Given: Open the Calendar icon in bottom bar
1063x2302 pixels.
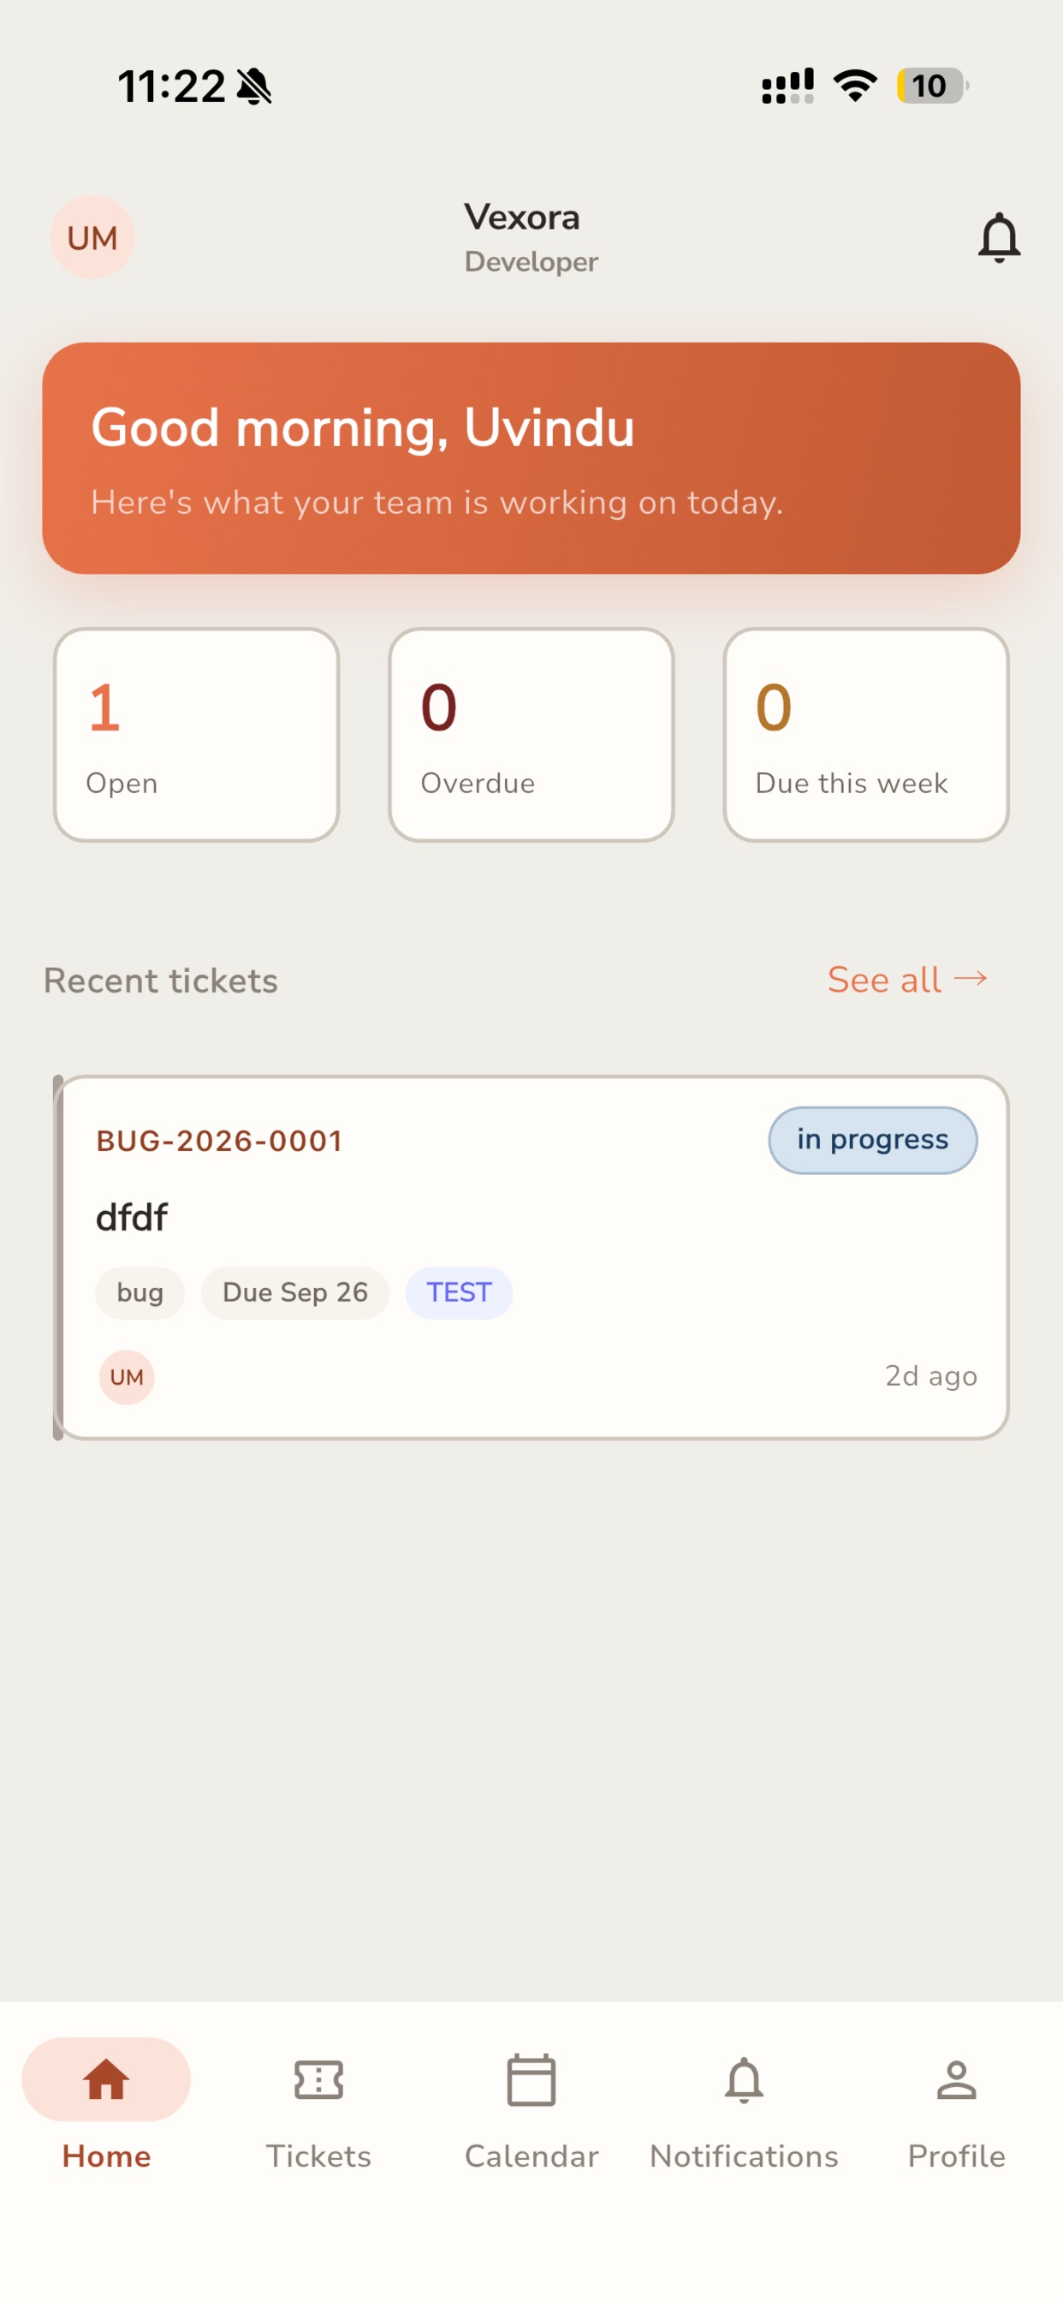Looking at the screenshot, I should 531,2080.
